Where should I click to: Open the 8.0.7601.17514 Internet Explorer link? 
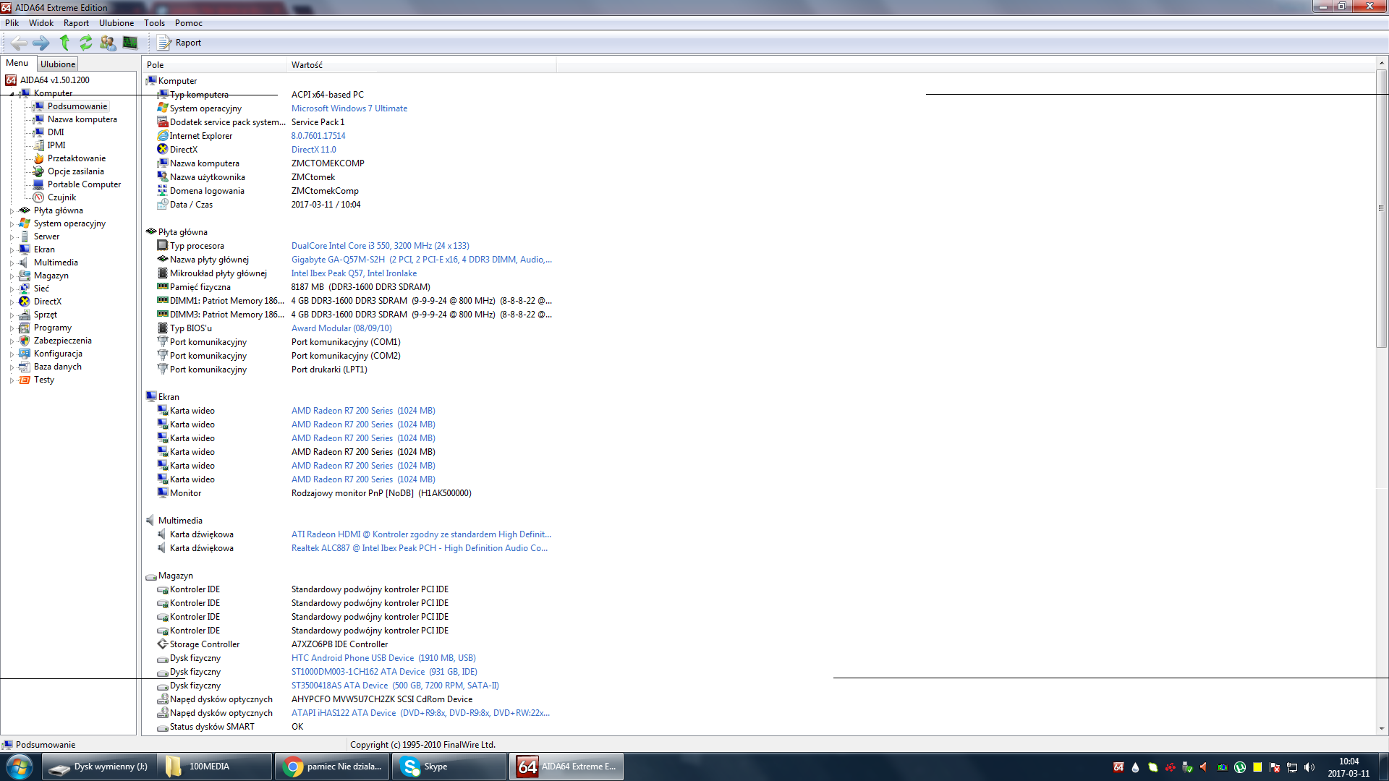click(318, 136)
